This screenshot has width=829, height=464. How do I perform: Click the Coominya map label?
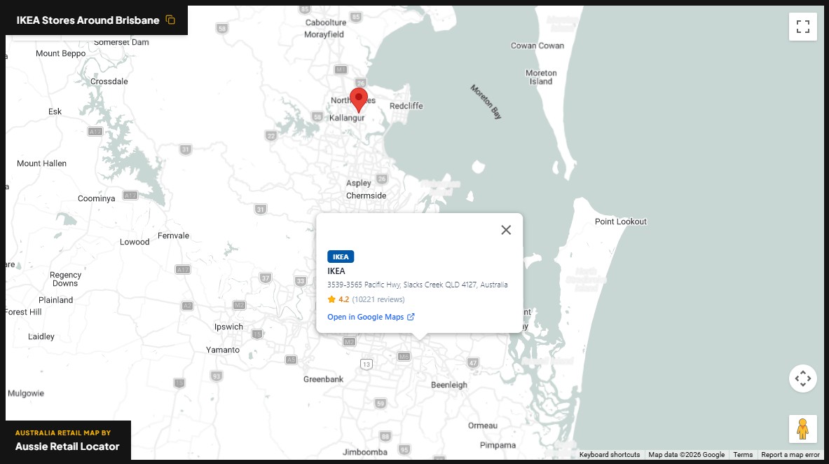pos(96,199)
